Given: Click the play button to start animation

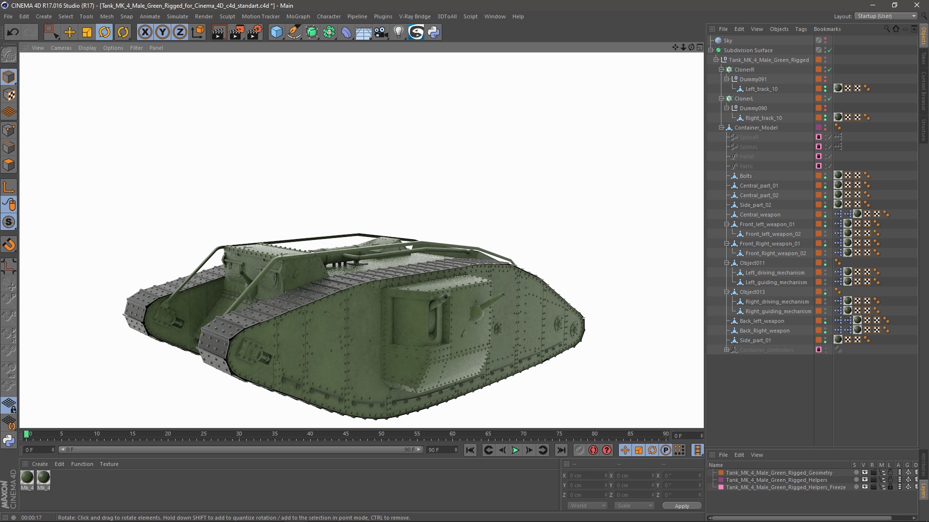Looking at the screenshot, I should click(515, 450).
